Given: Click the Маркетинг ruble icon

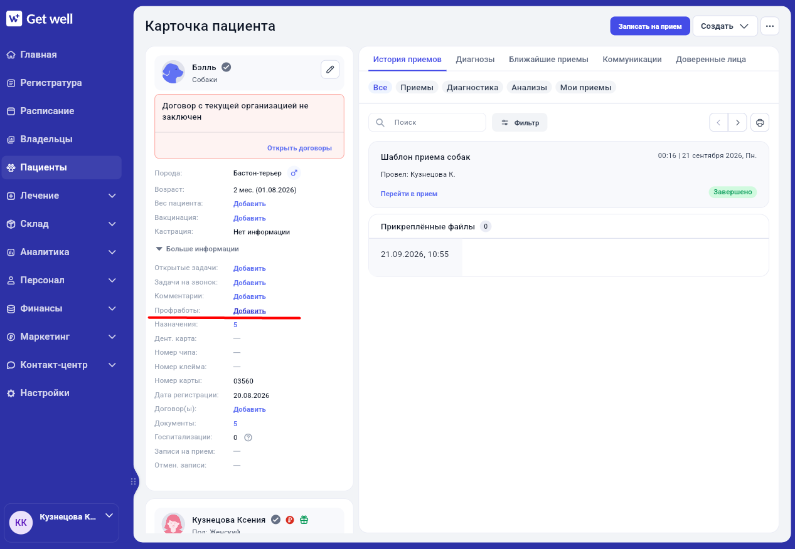Looking at the screenshot, I should [11, 337].
